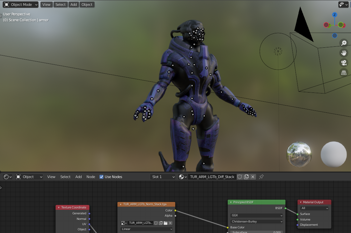Click the zoom view magnifier icon
This screenshot has width=351, height=233.
point(344,43)
